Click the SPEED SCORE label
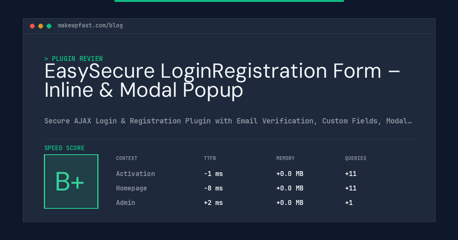The height and width of the screenshot is (240, 458). pyautogui.click(x=64, y=148)
